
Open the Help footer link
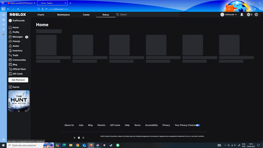127,125
